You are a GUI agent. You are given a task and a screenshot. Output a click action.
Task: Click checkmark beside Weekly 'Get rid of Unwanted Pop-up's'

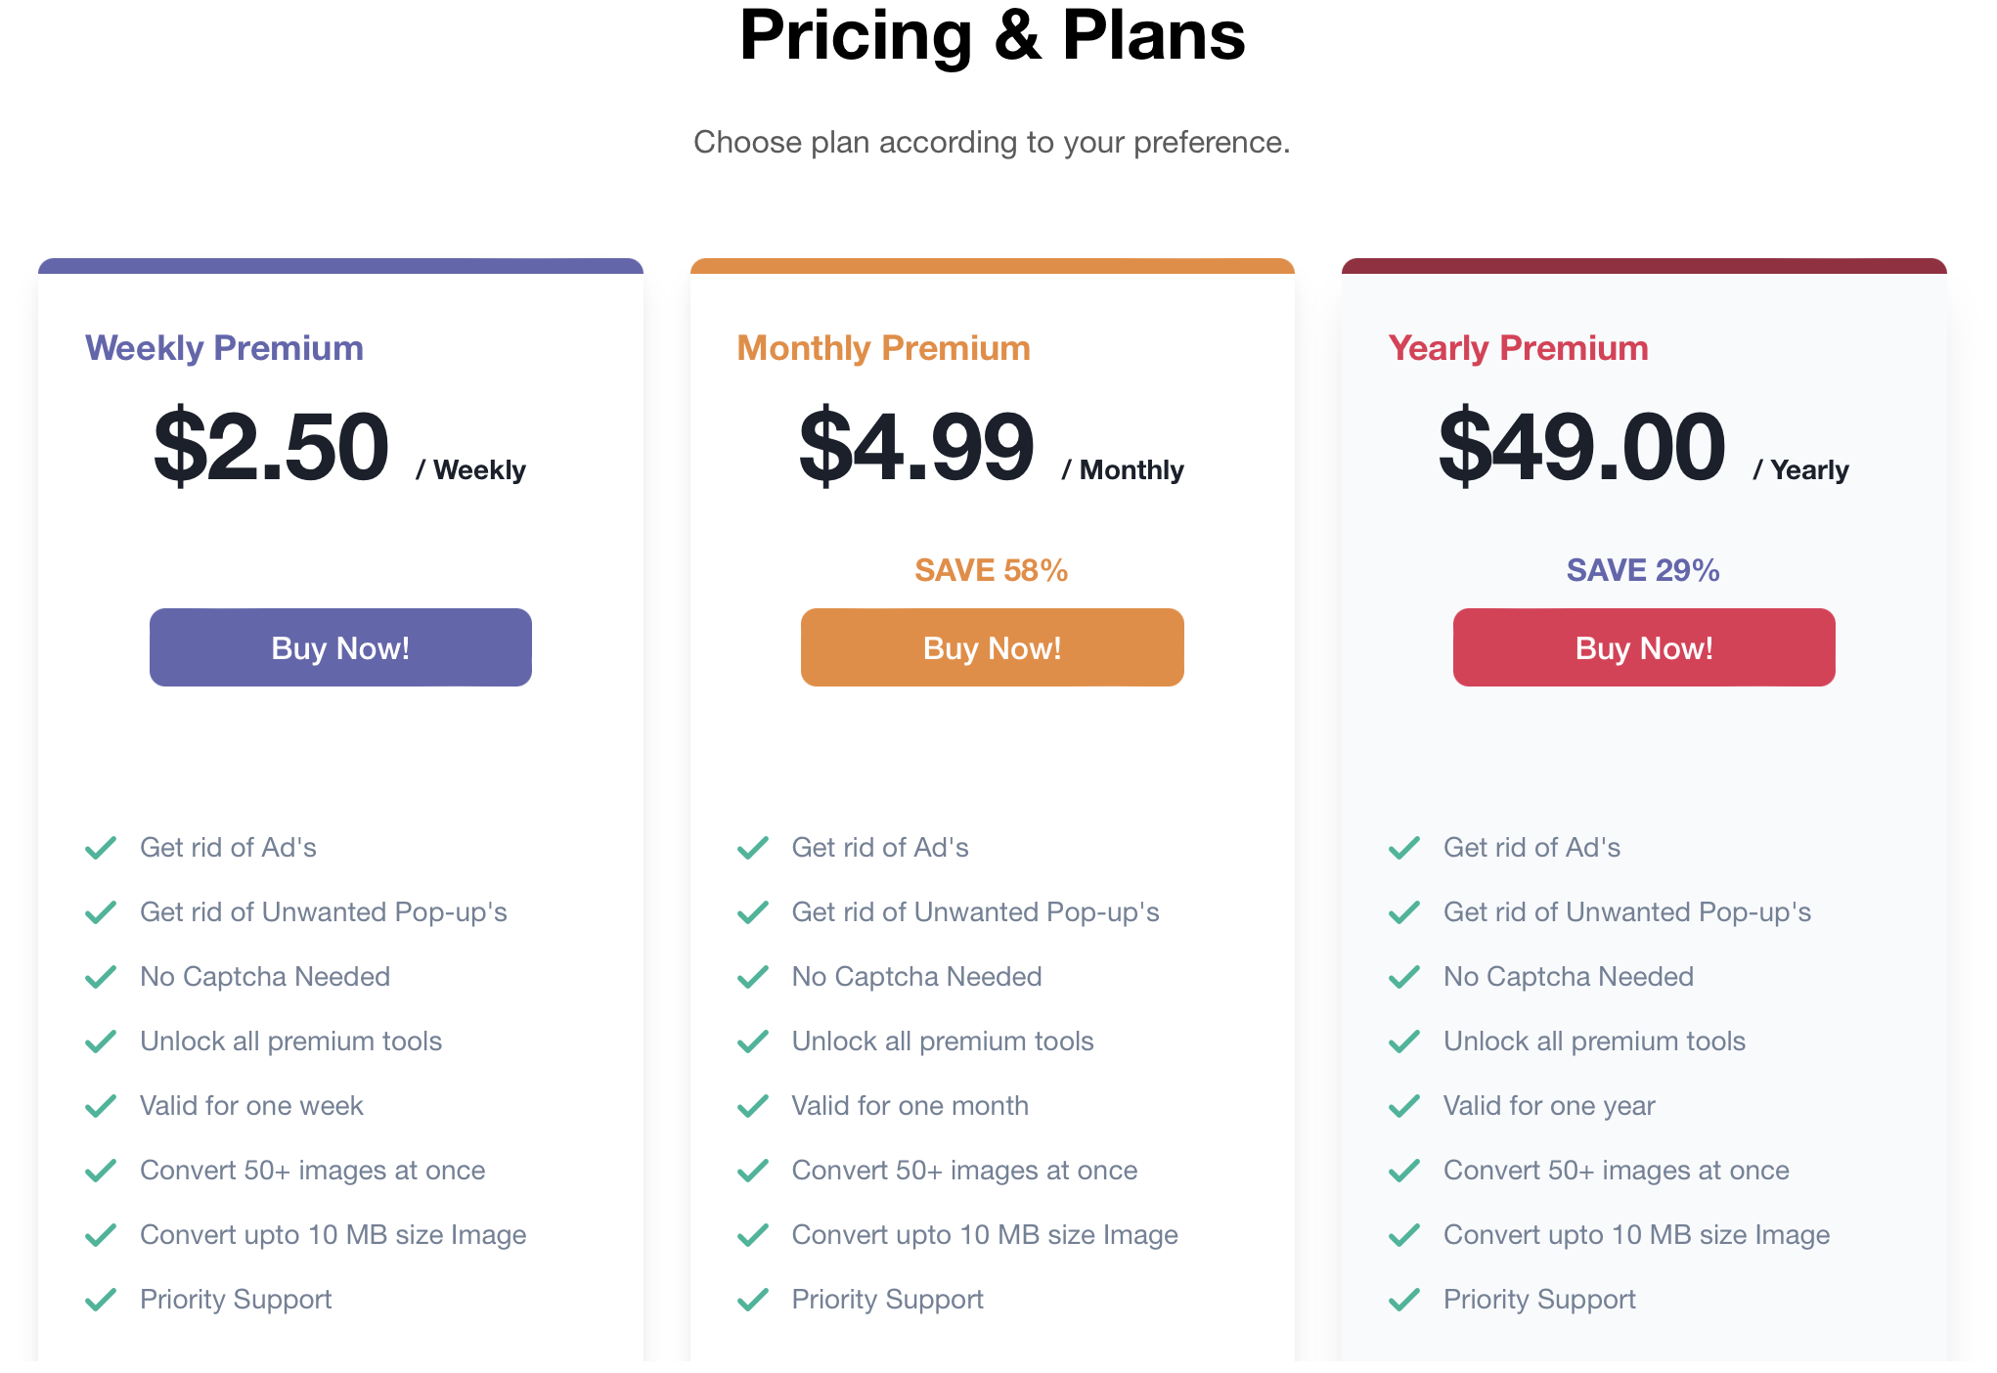101,912
